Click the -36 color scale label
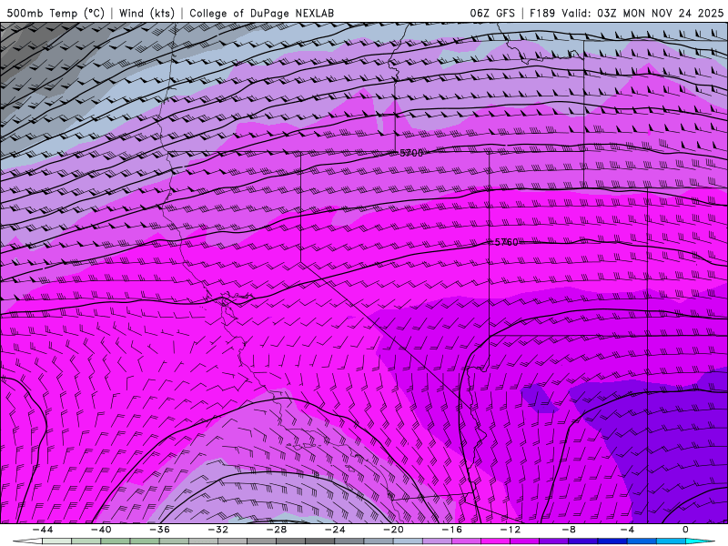The width and height of the screenshot is (728, 546). coord(160,530)
